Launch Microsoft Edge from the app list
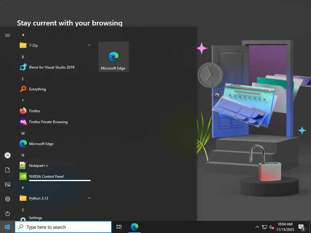 (55, 144)
